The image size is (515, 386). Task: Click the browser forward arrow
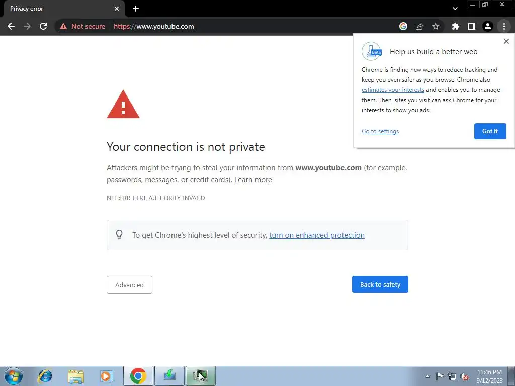coord(27,26)
